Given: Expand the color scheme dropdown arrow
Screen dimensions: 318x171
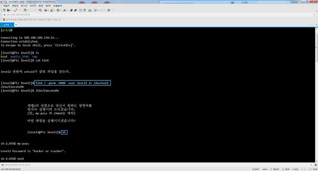Looking at the screenshot, I should 55,10.
